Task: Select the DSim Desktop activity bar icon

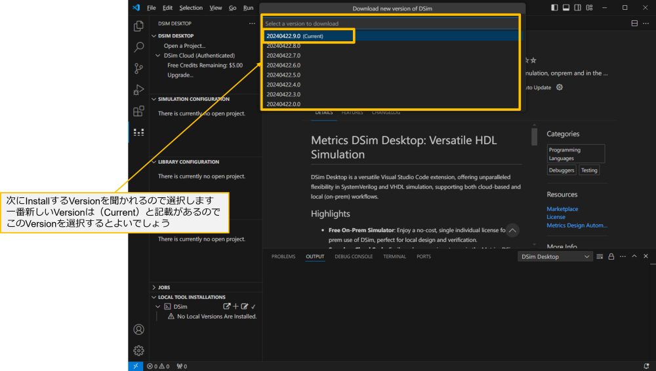Action: (x=138, y=132)
